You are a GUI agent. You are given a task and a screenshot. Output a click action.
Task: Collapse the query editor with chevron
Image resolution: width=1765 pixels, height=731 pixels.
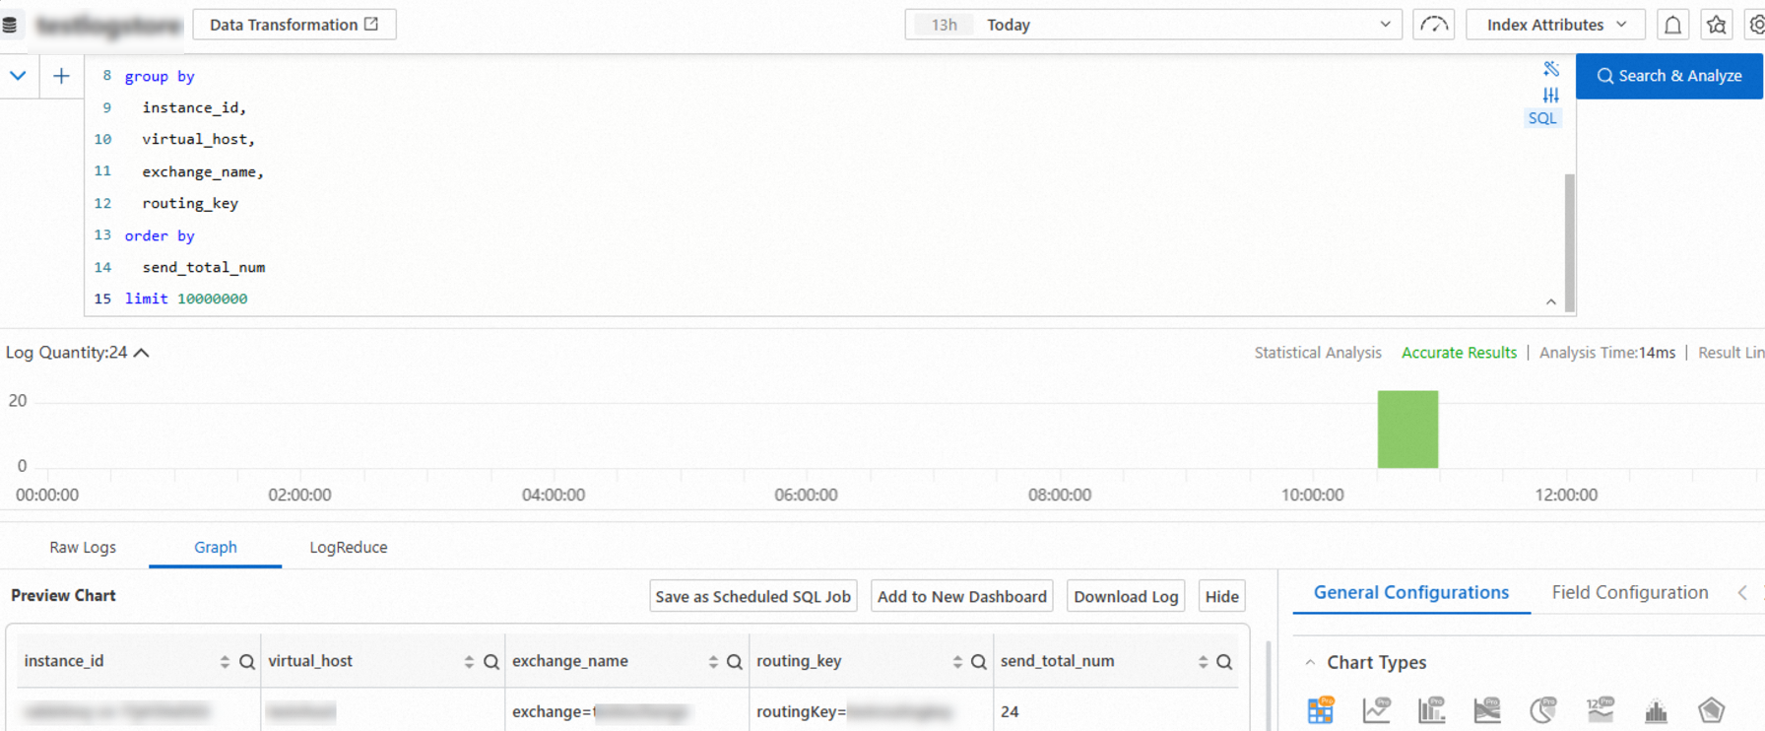[x=18, y=76]
